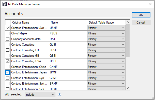The image size is (155, 100).
Task: Click the Contoso Consulting GB text
Action: [25, 56]
